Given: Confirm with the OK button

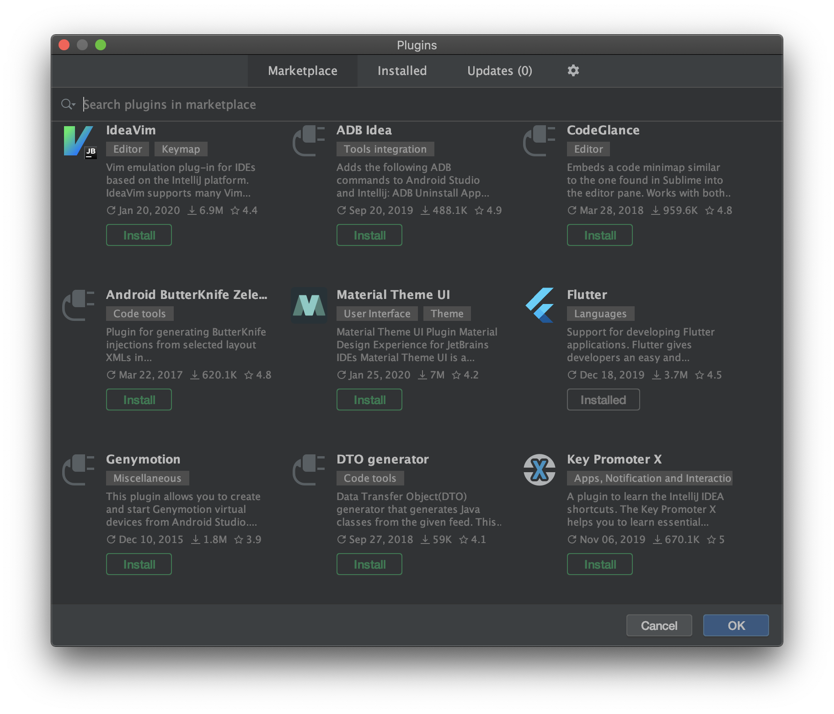Looking at the screenshot, I should tap(736, 625).
